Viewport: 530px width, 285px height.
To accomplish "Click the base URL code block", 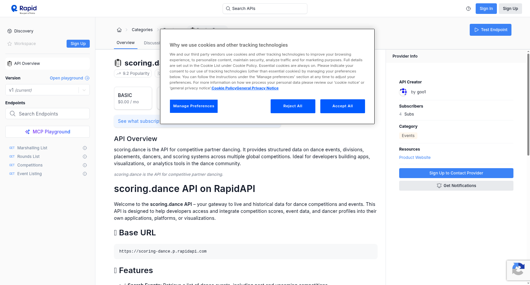I will 246,252.
